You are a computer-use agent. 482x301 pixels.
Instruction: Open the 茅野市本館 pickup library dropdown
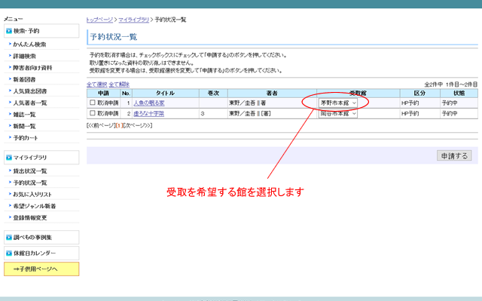tap(338, 103)
